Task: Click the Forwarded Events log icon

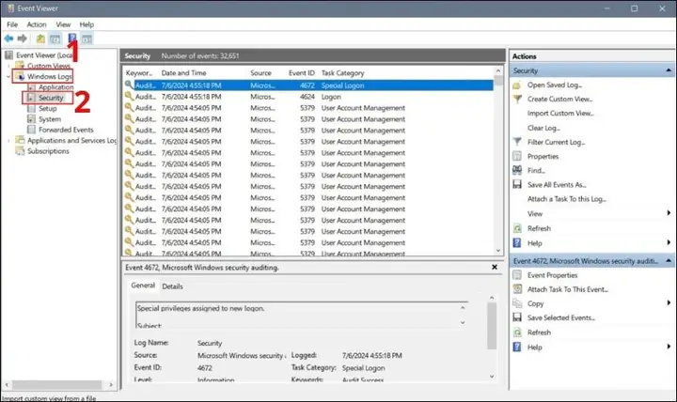Action: click(x=31, y=130)
